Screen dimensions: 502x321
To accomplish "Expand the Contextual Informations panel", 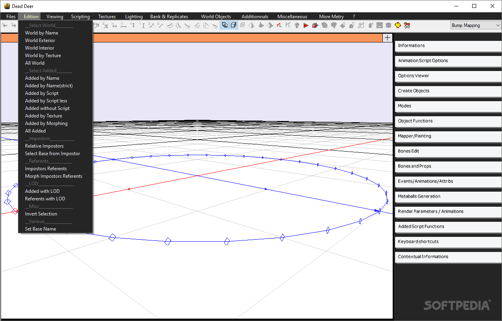I will coord(448,257).
